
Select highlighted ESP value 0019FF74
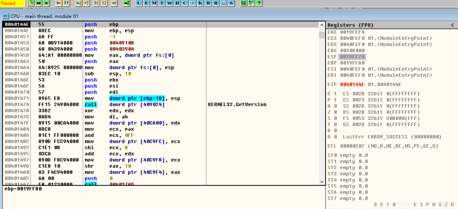point(352,57)
